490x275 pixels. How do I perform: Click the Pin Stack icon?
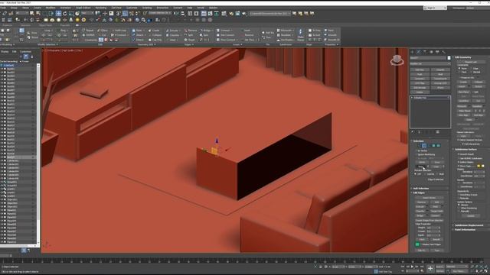(413, 132)
